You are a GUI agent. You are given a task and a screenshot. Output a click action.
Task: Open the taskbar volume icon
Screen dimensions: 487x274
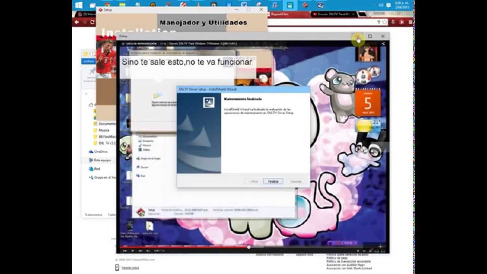click(x=381, y=5)
